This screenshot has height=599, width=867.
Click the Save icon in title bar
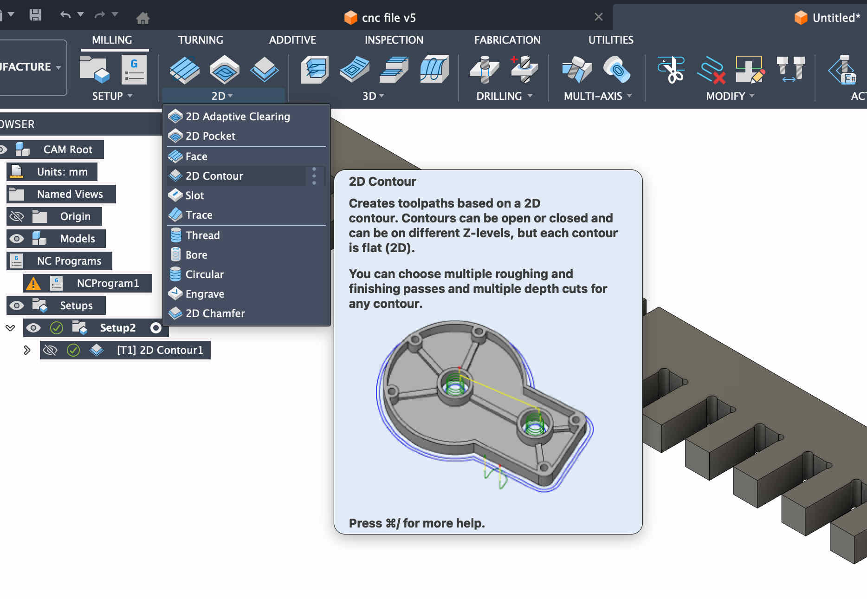35,15
